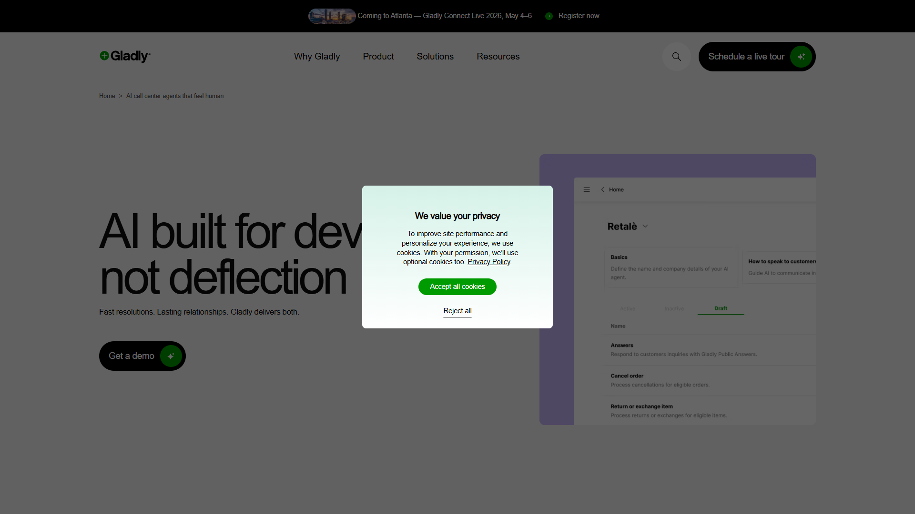Open the Solutions navigation menu
The height and width of the screenshot is (514, 915).
coord(435,57)
